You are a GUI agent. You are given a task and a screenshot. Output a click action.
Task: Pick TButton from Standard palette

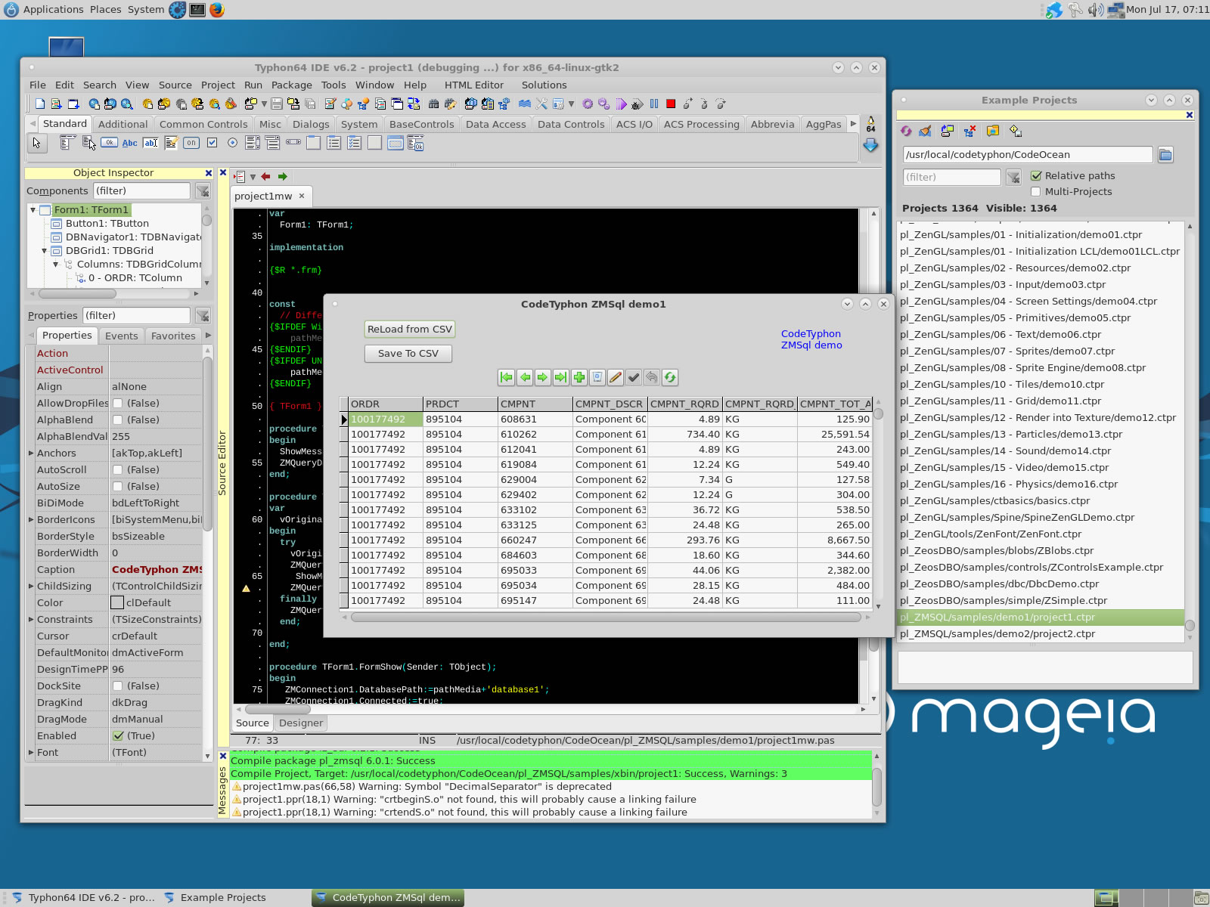(x=110, y=143)
